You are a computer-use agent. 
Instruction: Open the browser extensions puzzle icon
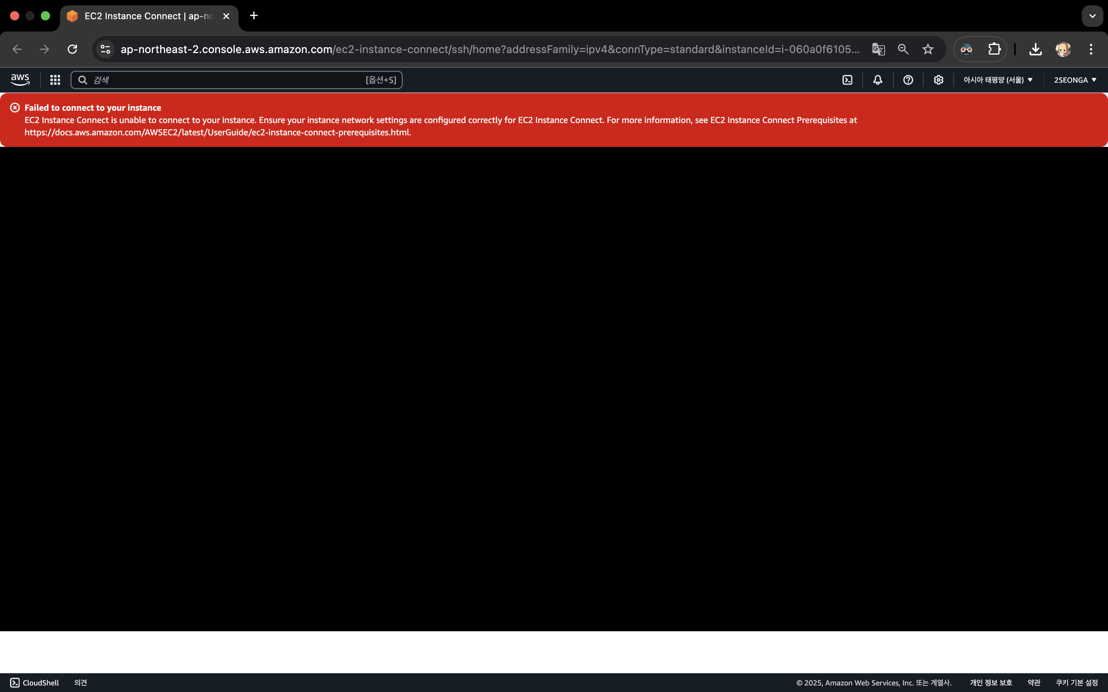(x=994, y=49)
